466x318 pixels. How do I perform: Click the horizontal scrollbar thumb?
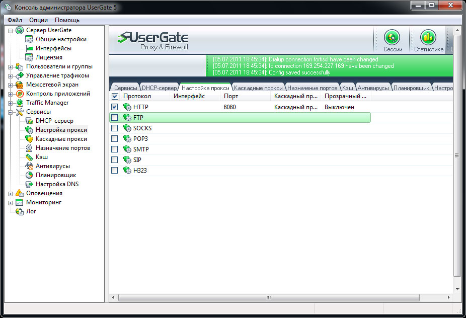269,297
